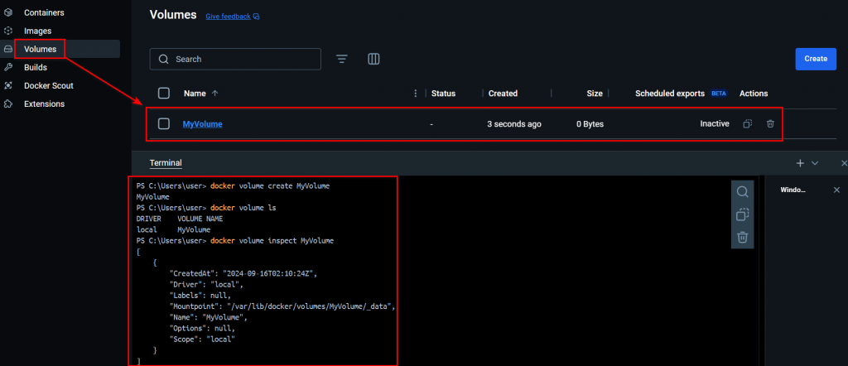Sort by Size column header
The image size is (848, 366).
(x=595, y=93)
